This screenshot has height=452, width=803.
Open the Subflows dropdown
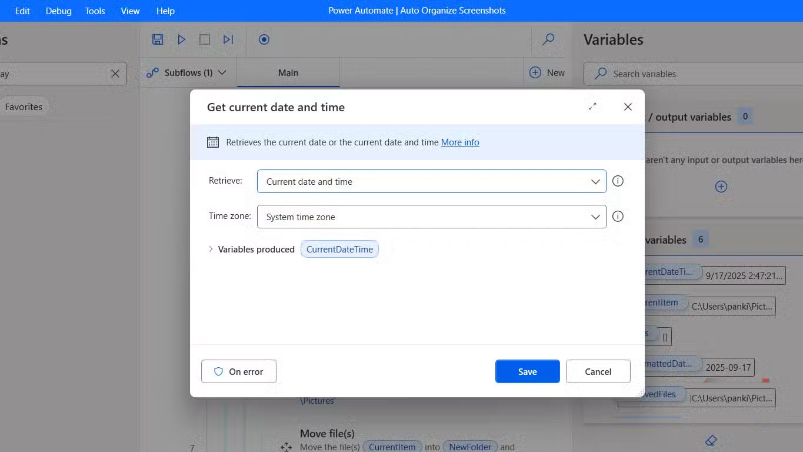(186, 73)
